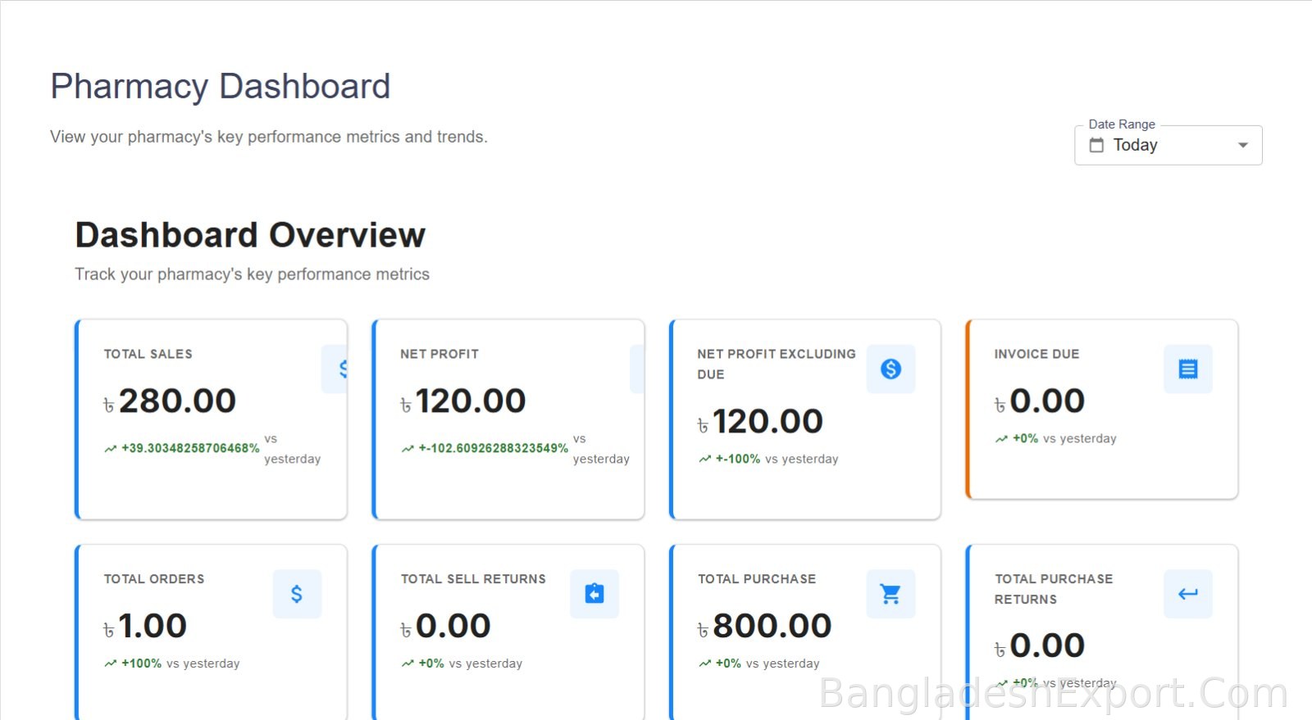The image size is (1312, 720).
Task: Click the +0% vs yesterday on Total Purchase
Action: (768, 663)
